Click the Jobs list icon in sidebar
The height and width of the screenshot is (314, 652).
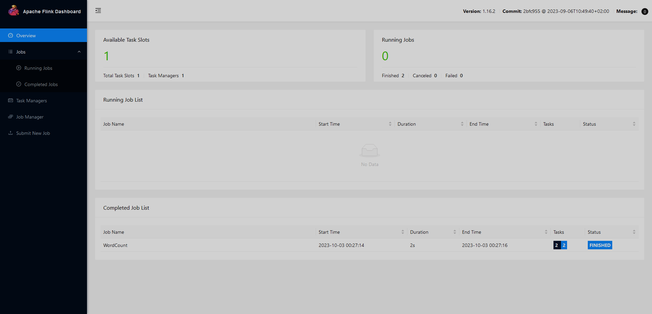[x=11, y=51]
